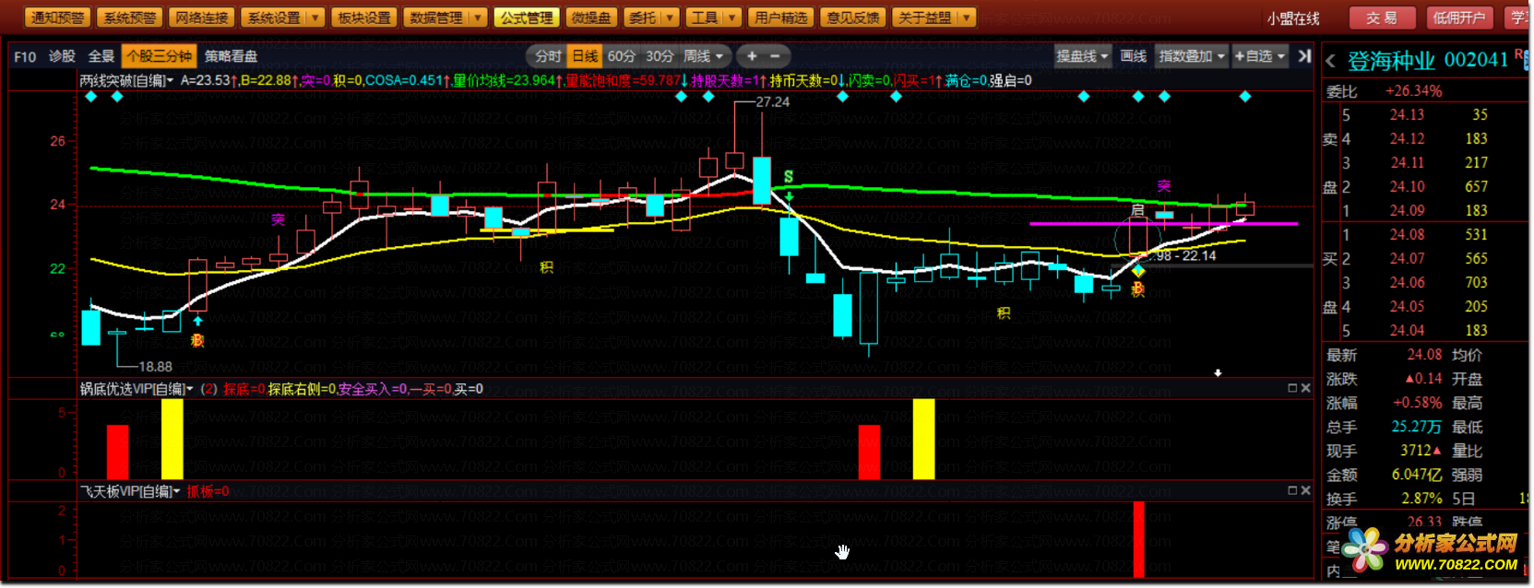Screen dimensions: 1534x588
Task: Open the 公式管理 menu
Action: [527, 18]
